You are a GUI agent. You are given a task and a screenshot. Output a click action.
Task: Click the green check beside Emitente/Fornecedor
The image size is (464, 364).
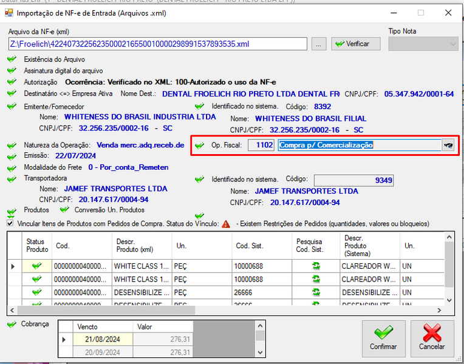click(x=12, y=106)
